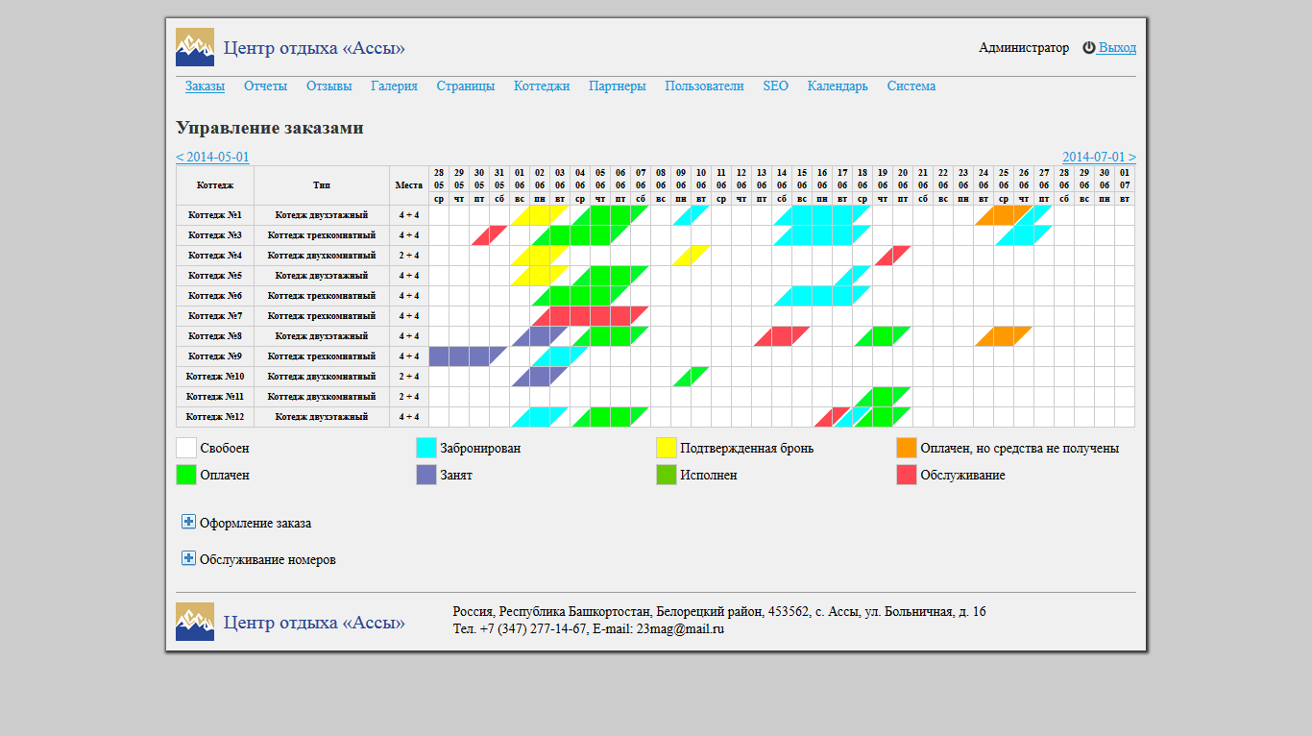1312x736 pixels.
Task: Expand the Обслуживание номеров section
Action: coord(188,558)
